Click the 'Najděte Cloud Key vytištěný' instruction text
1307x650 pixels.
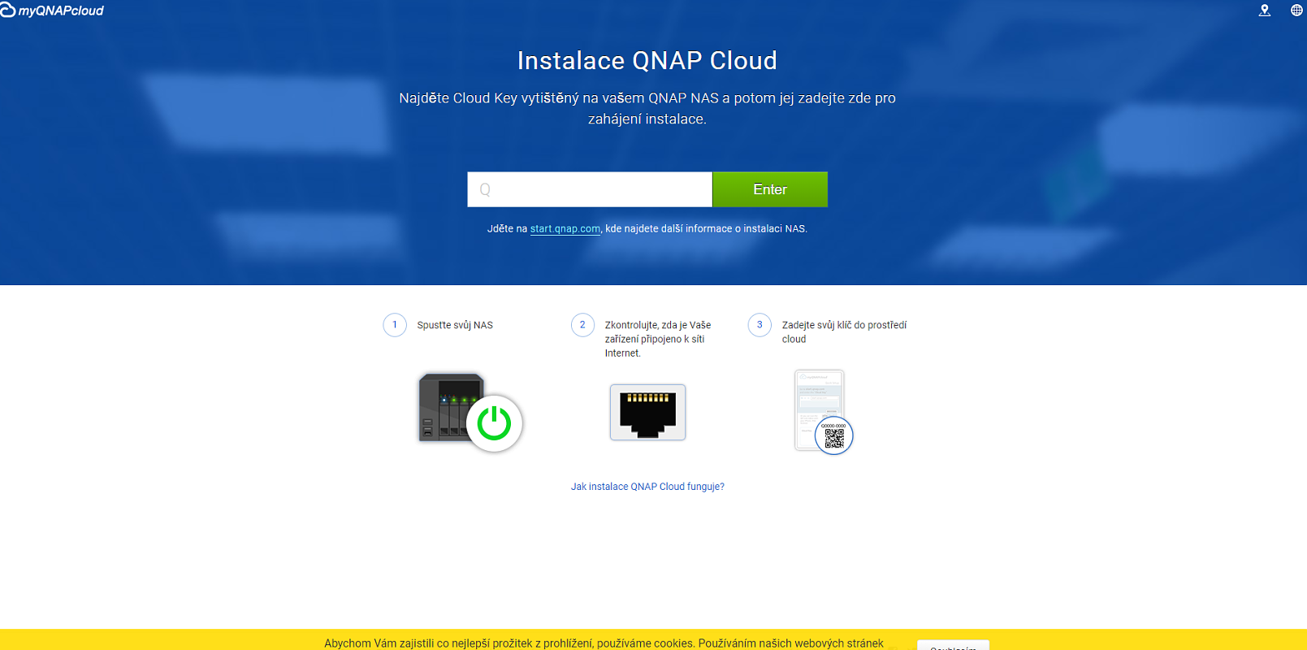(x=647, y=108)
